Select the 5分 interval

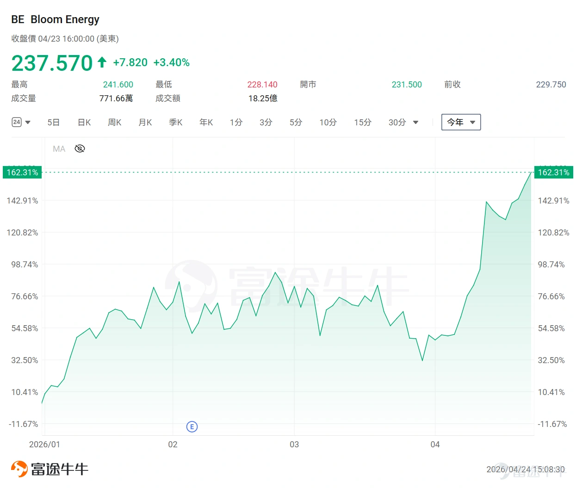click(296, 122)
